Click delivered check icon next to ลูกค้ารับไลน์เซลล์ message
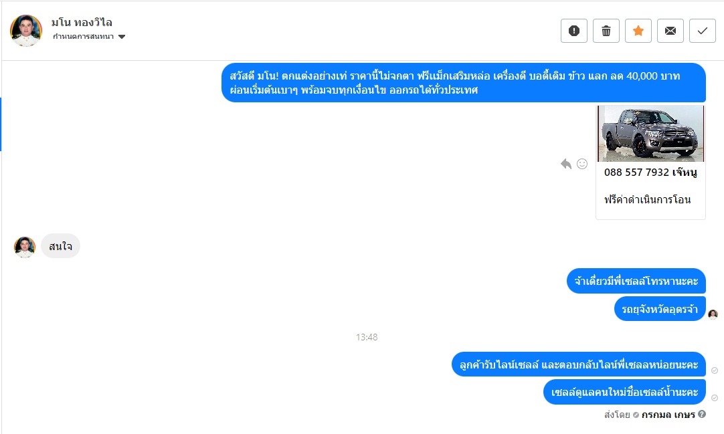 715,370
